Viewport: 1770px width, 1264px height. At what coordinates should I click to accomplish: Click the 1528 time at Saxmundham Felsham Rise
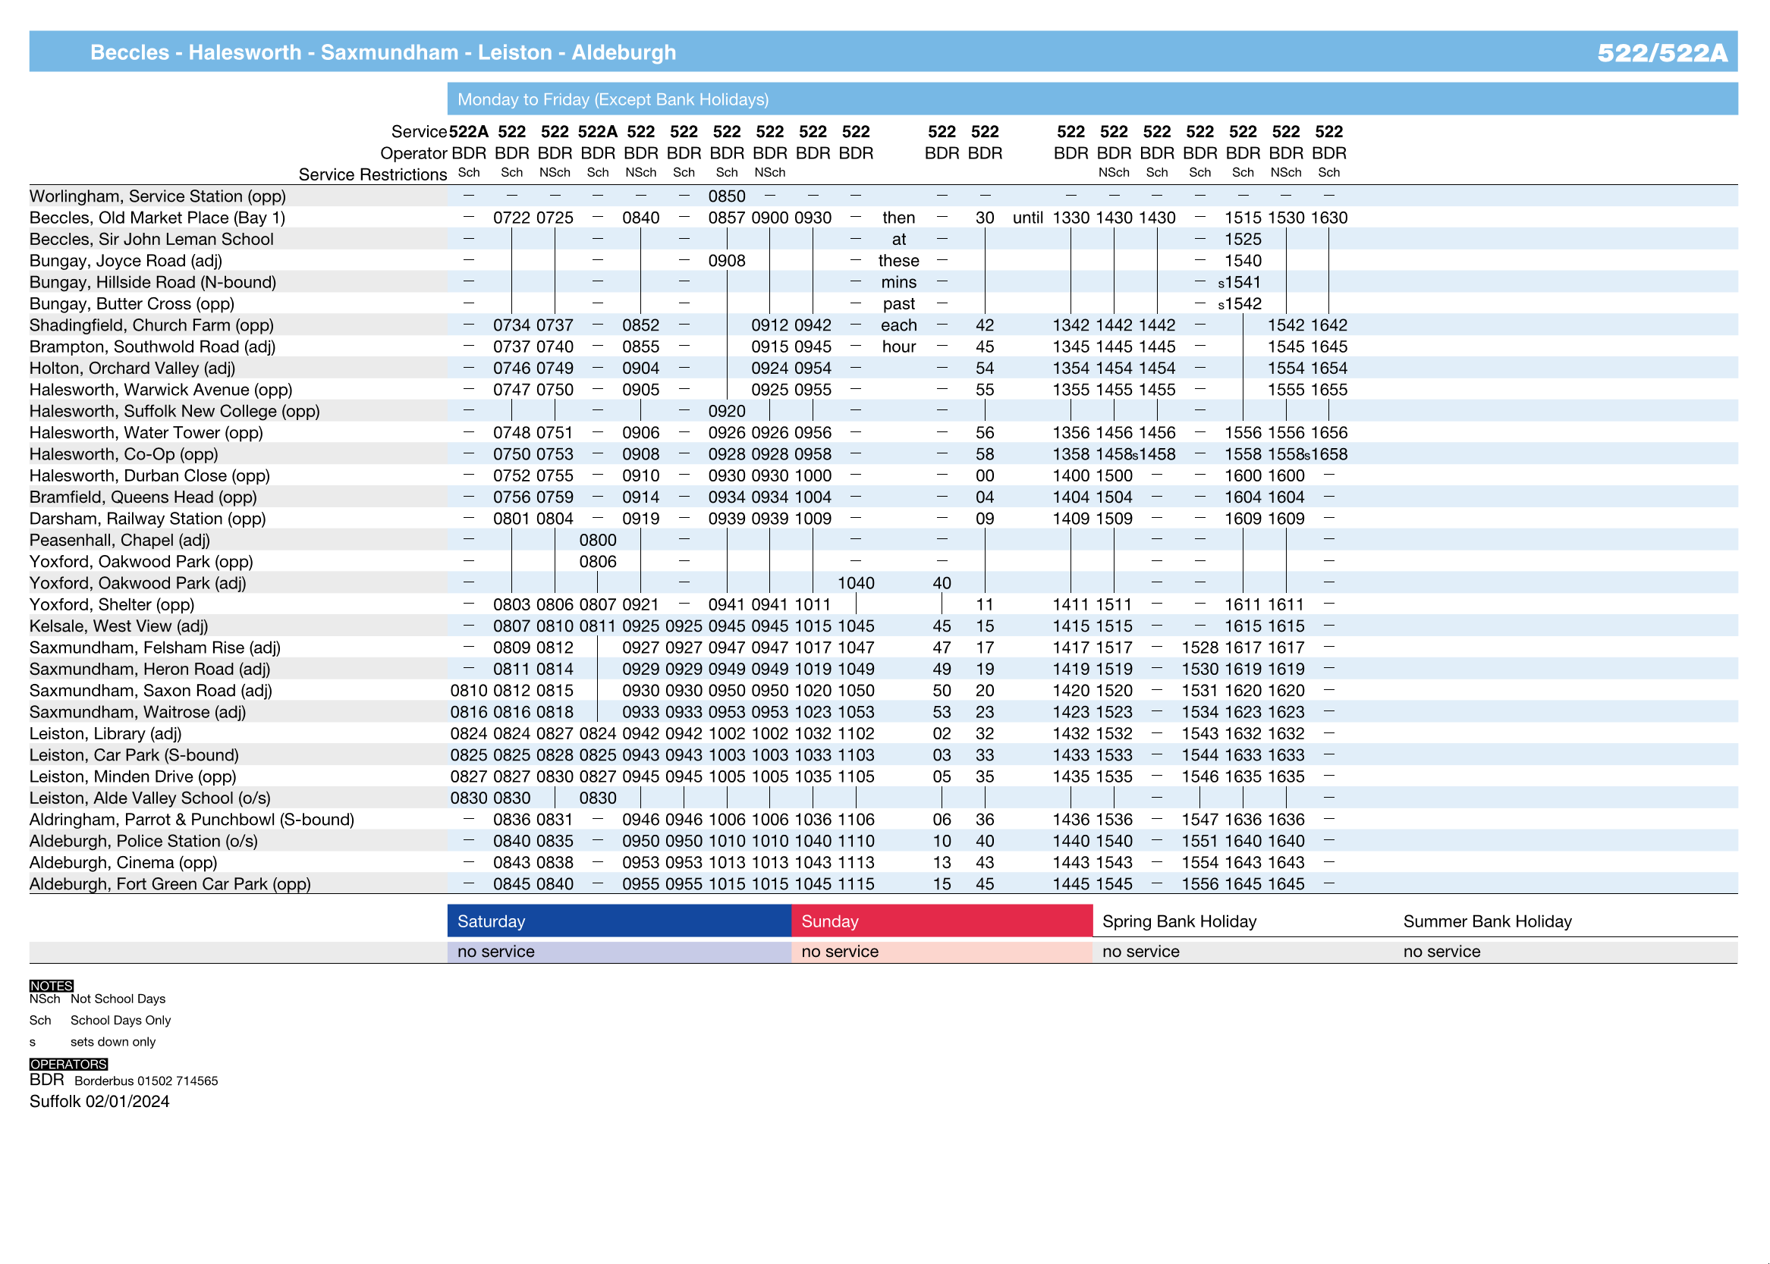click(1200, 648)
